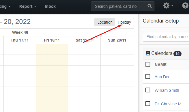Click the search magnifier icon
Viewport: 189px width, 112px height.
coord(150,6)
